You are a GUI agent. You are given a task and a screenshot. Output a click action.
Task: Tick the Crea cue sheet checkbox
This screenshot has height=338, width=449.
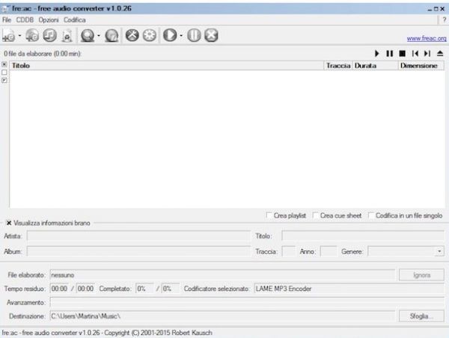coord(316,215)
